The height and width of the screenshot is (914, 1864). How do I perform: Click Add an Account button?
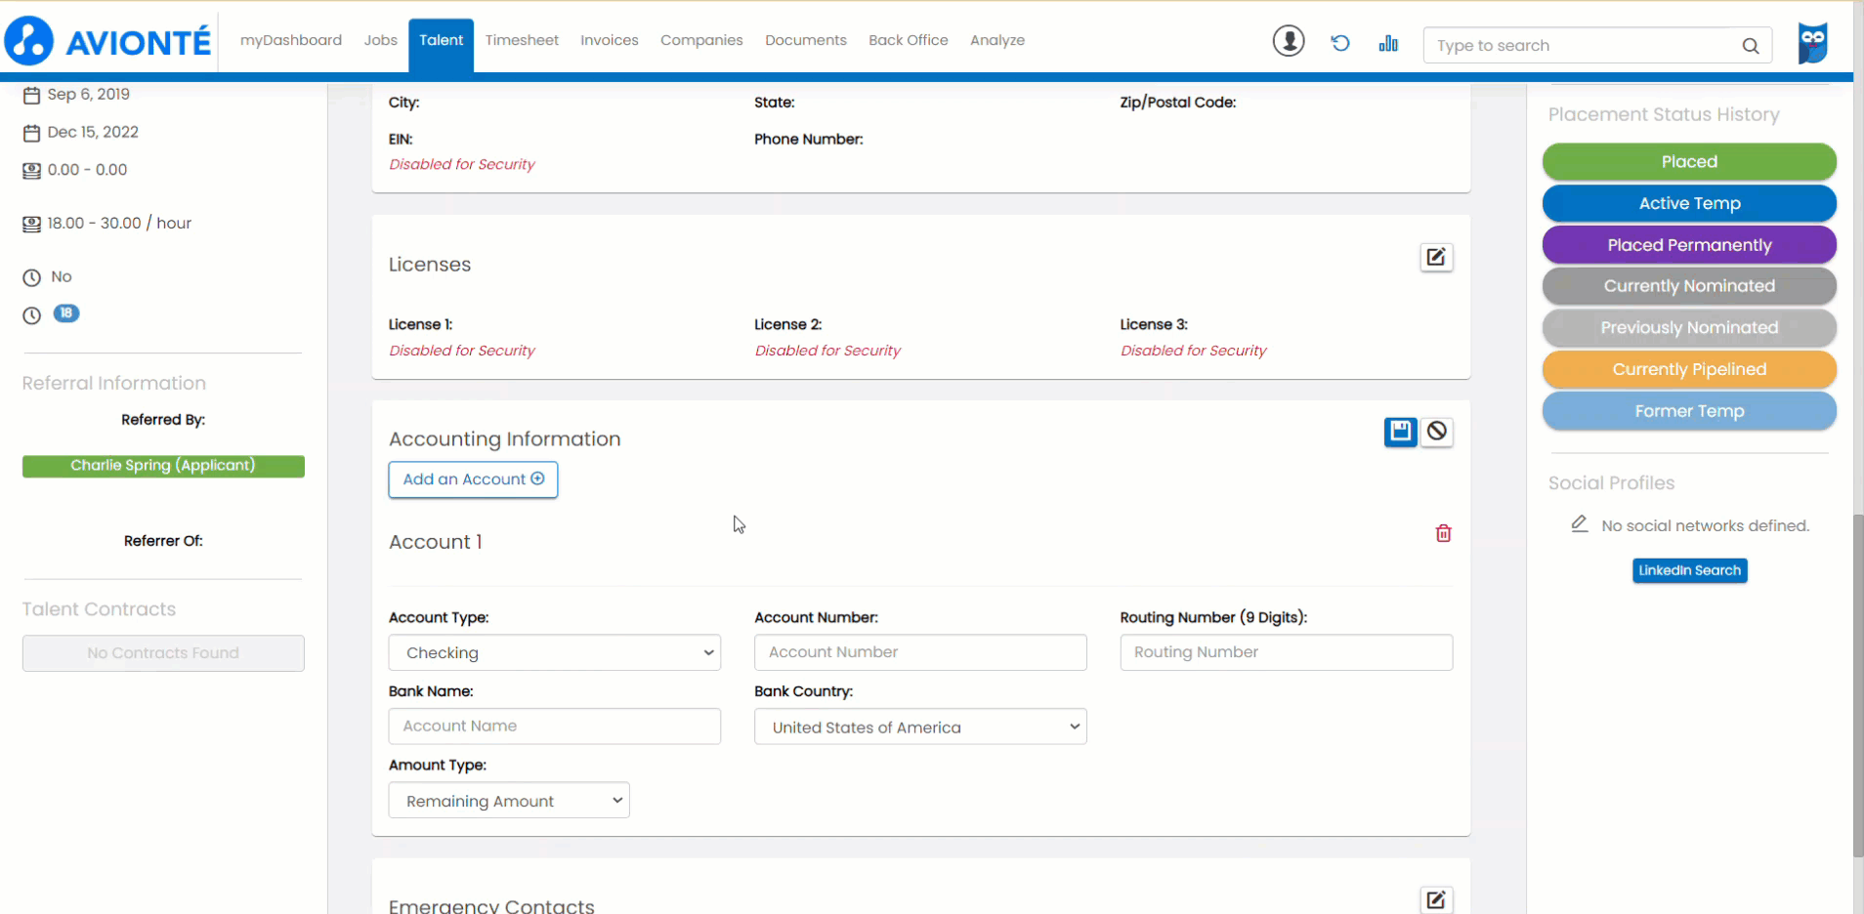473,479
